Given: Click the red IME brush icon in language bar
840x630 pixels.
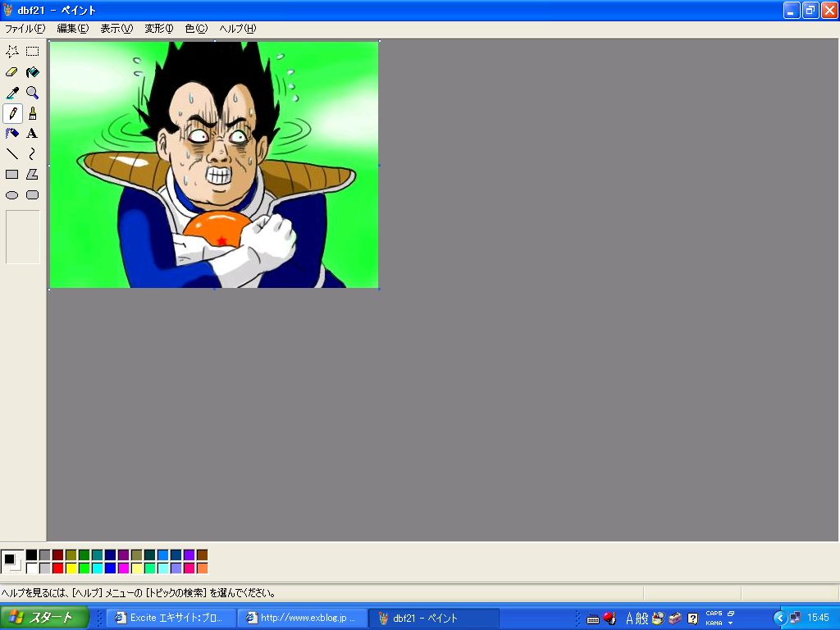Looking at the screenshot, I should click(x=609, y=619).
